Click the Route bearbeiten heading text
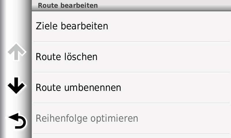 (x=68, y=5)
